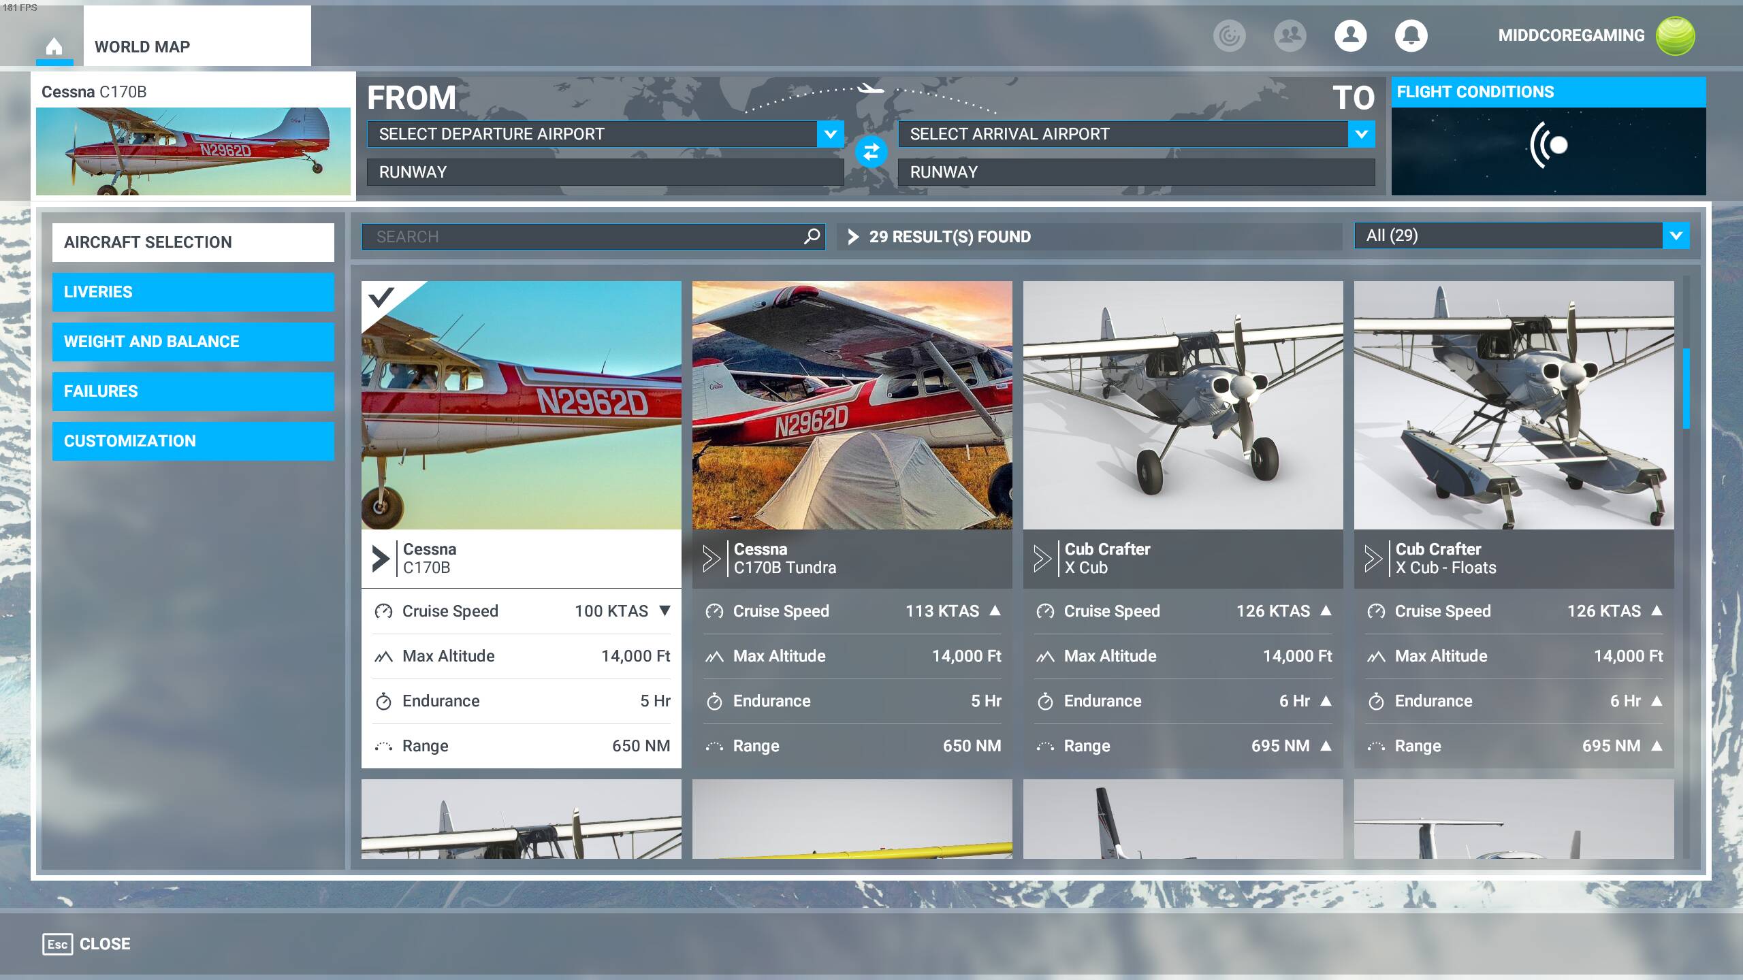Expand the arrival airport dropdown arrow
Viewport: 1743px width, 980px height.
(1361, 134)
